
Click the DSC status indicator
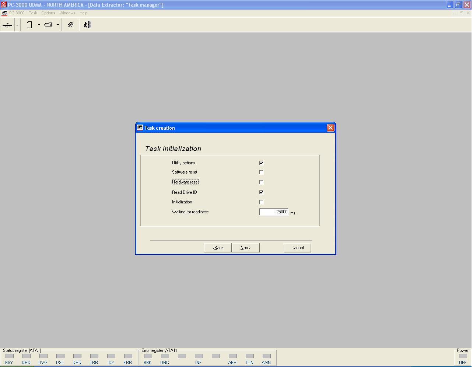point(60,356)
